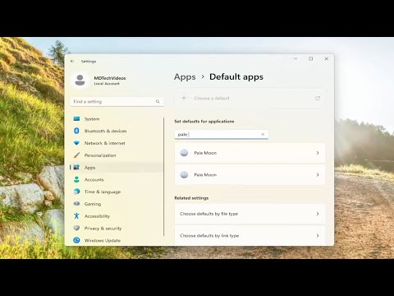
Task: Click the application search field containing 'pale'
Action: [222, 134]
